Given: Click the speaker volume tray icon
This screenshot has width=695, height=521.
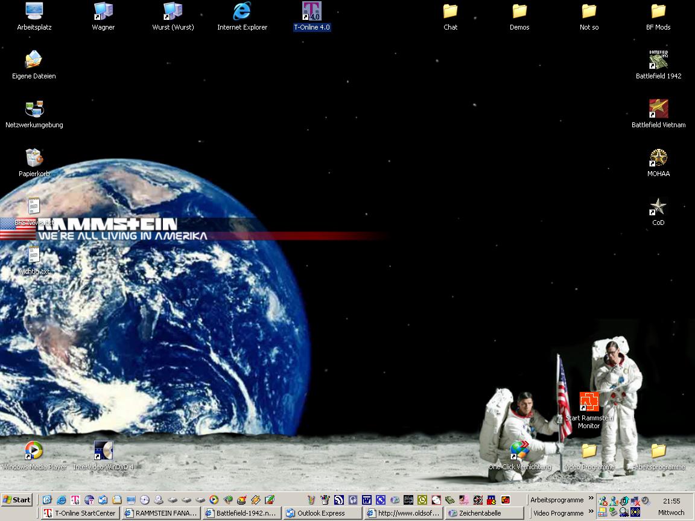Looking at the screenshot, I should coord(646,501).
